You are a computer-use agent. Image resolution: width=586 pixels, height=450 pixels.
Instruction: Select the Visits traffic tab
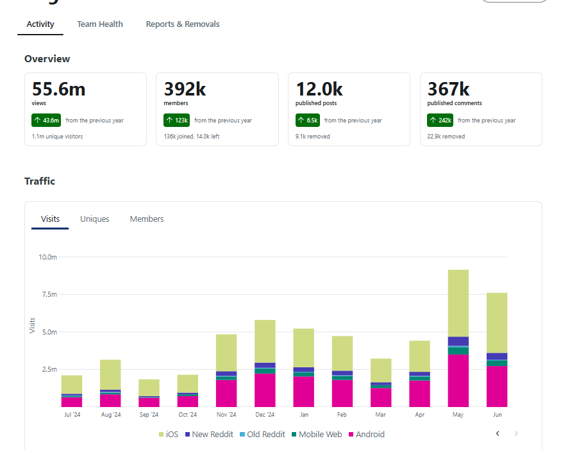[50, 219]
